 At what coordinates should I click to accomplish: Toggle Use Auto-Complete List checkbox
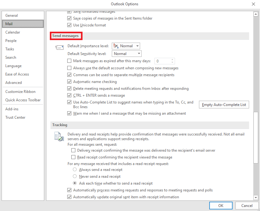coord(69,102)
